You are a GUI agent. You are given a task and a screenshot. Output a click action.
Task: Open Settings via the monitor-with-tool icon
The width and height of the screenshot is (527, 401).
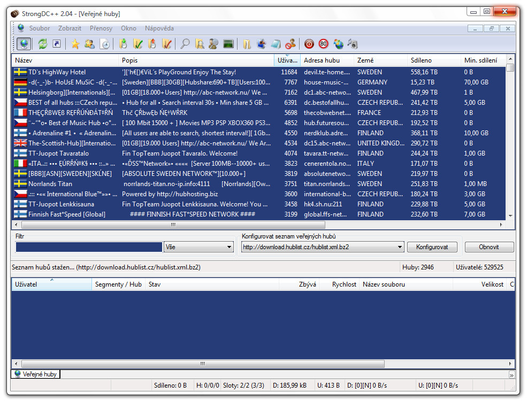(x=262, y=44)
